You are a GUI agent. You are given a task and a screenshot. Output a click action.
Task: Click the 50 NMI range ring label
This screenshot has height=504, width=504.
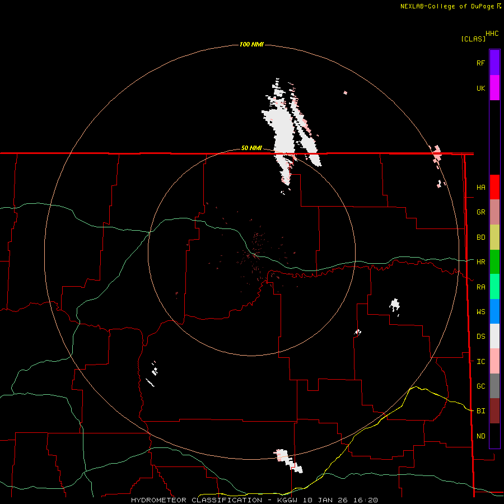pyautogui.click(x=251, y=148)
